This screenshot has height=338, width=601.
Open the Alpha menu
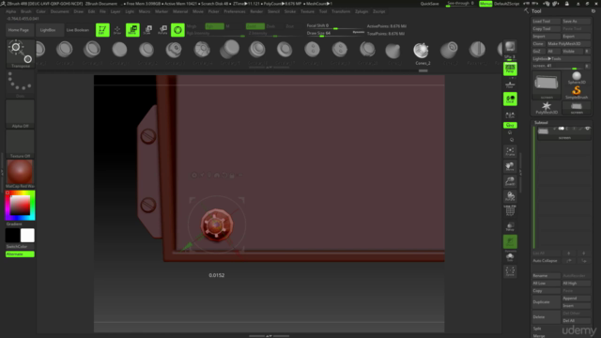10,11
